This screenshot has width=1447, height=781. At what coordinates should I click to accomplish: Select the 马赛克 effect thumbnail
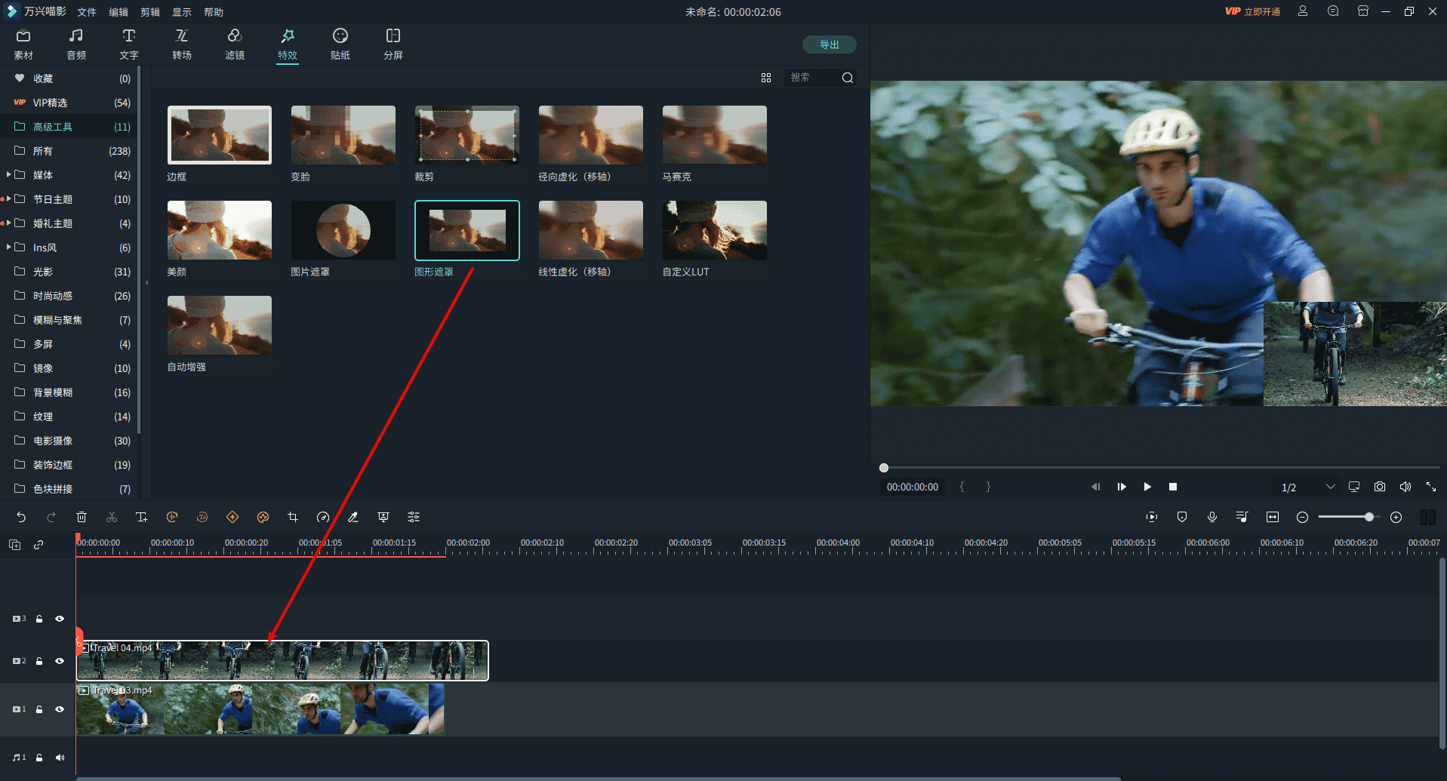click(714, 135)
